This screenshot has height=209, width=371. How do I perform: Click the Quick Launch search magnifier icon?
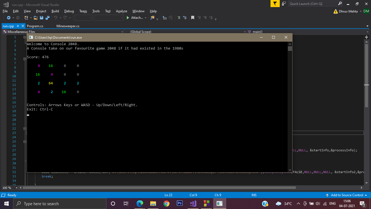340,4
